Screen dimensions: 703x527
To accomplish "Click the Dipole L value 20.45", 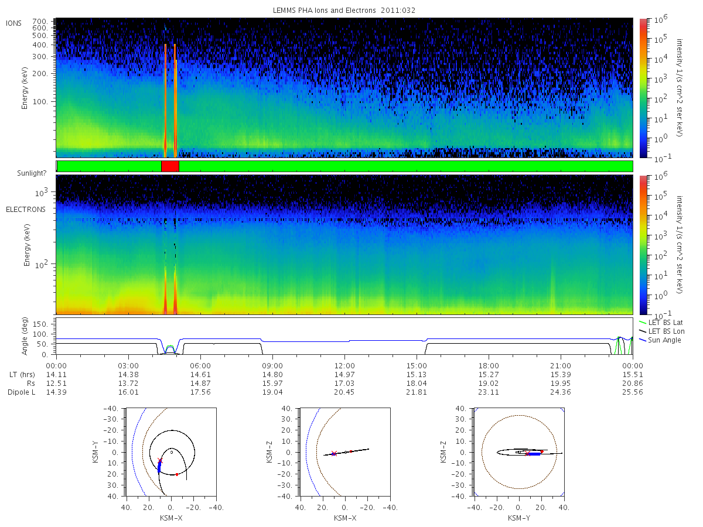I will [x=344, y=392].
